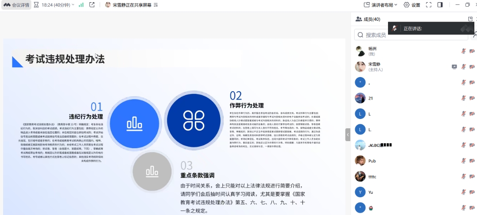The width and height of the screenshot is (477, 215).
Task: Toggle microphone icon for member Pub
Action: 463,161
